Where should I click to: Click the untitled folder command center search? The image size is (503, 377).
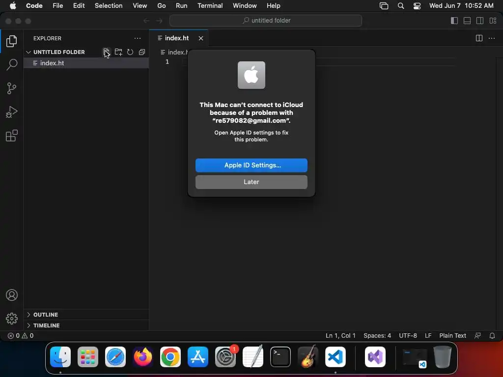point(266,21)
